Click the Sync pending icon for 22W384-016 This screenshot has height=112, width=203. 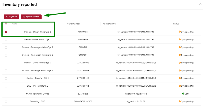(x=180, y=86)
